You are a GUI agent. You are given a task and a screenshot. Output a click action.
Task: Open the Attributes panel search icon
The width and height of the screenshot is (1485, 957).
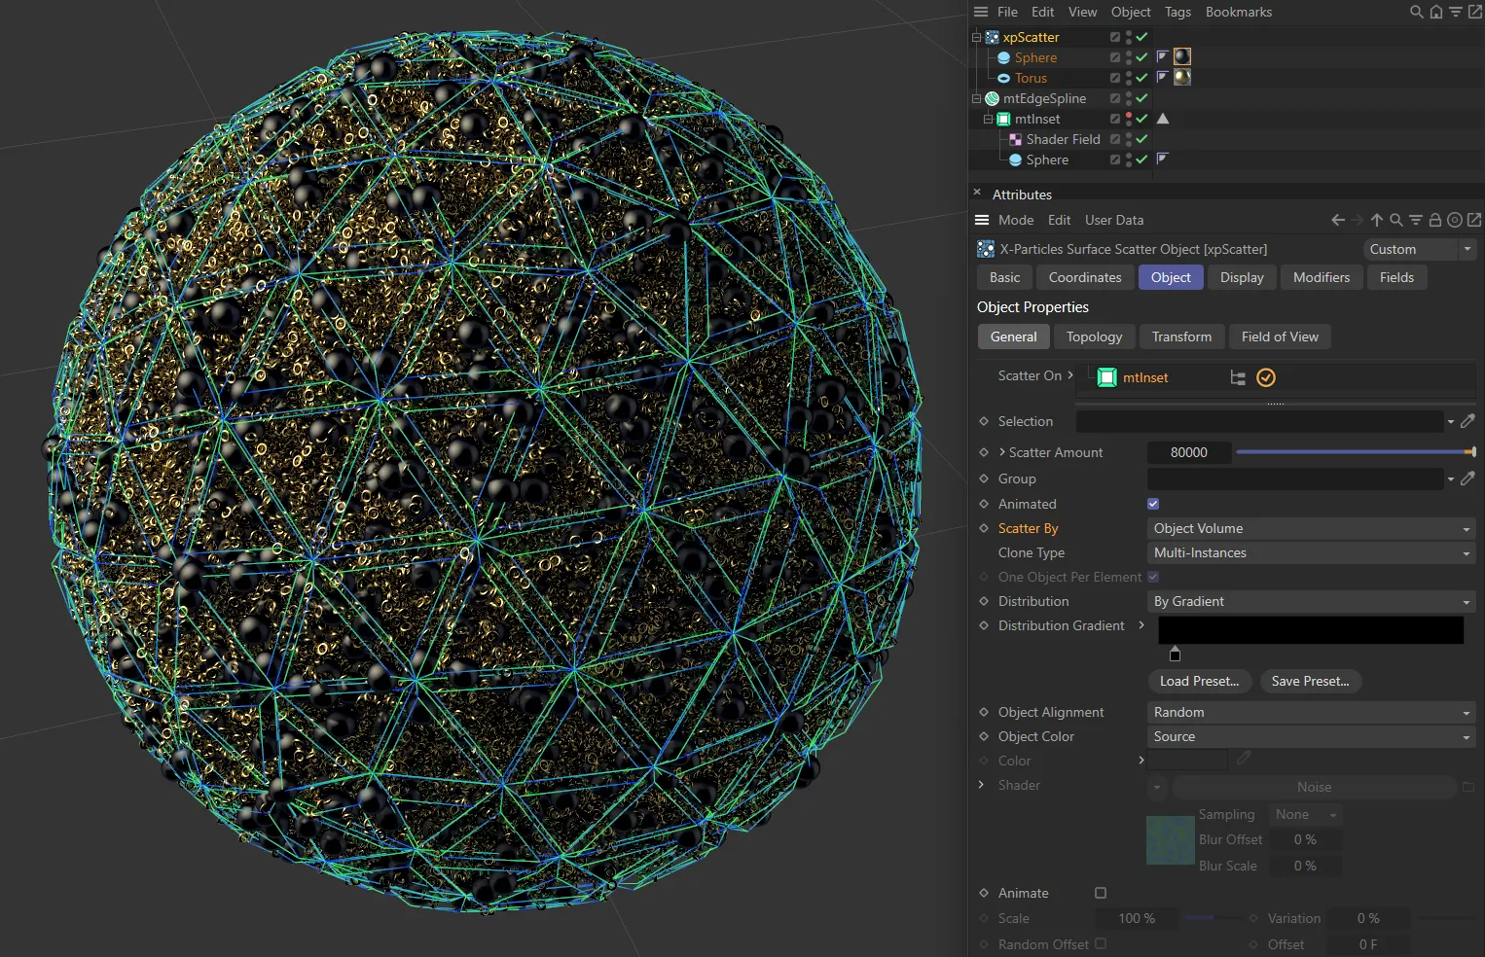tap(1396, 220)
